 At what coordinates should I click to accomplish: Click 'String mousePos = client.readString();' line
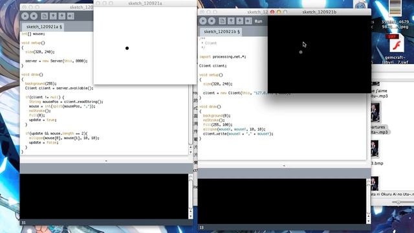pos(66,102)
